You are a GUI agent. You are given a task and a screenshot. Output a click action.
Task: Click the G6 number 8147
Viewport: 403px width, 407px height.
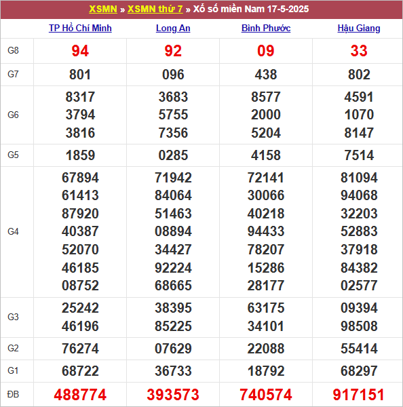coord(359,133)
